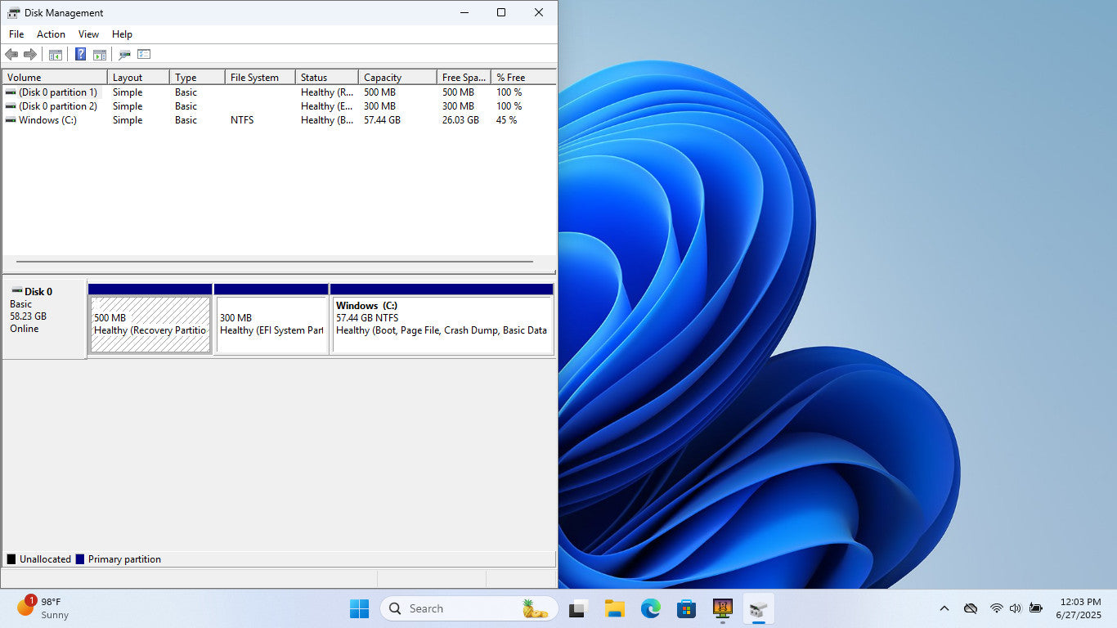Sort by the File System column header
Image resolution: width=1117 pixels, height=628 pixels.
pyautogui.click(x=260, y=78)
